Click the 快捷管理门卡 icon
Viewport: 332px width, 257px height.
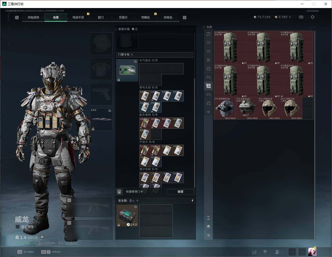pyautogui.click(x=119, y=192)
